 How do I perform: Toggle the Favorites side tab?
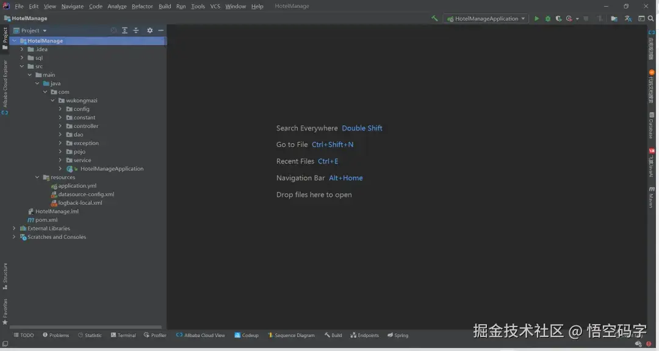[5, 311]
